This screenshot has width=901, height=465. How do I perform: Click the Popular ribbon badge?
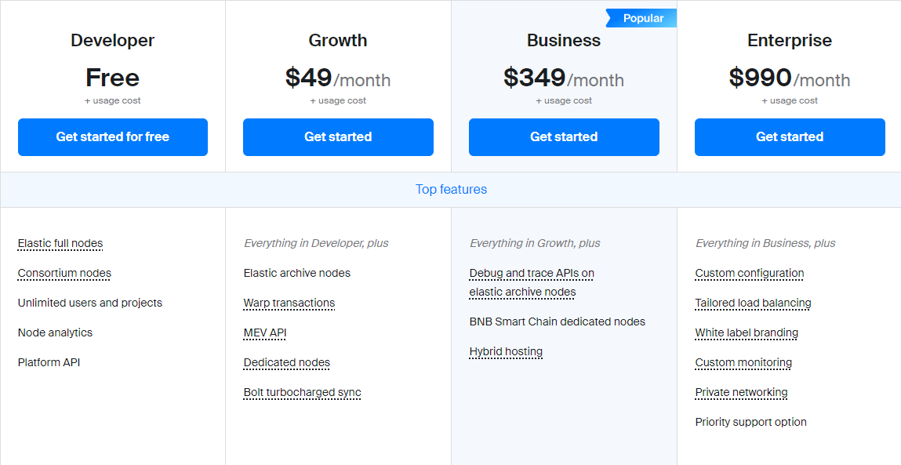tap(641, 18)
